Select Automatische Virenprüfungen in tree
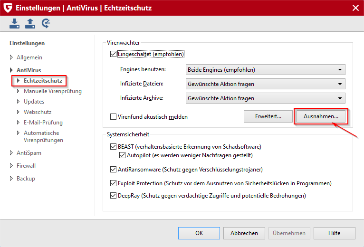This screenshot has width=364, height=247. coord(43,136)
